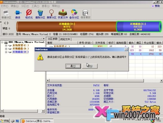Expand the 本地磁盘 (D:) tree node
The width and height of the screenshot is (163, 123).
point(6,49)
